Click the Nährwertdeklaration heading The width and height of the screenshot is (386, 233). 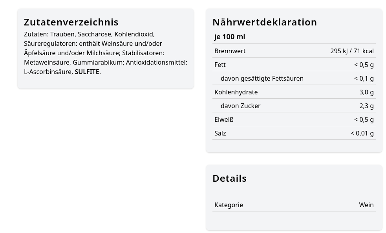[x=264, y=22]
